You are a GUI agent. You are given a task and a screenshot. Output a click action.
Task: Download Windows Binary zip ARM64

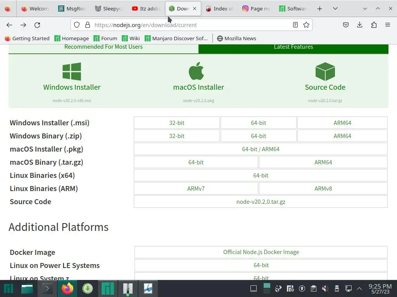(342, 136)
